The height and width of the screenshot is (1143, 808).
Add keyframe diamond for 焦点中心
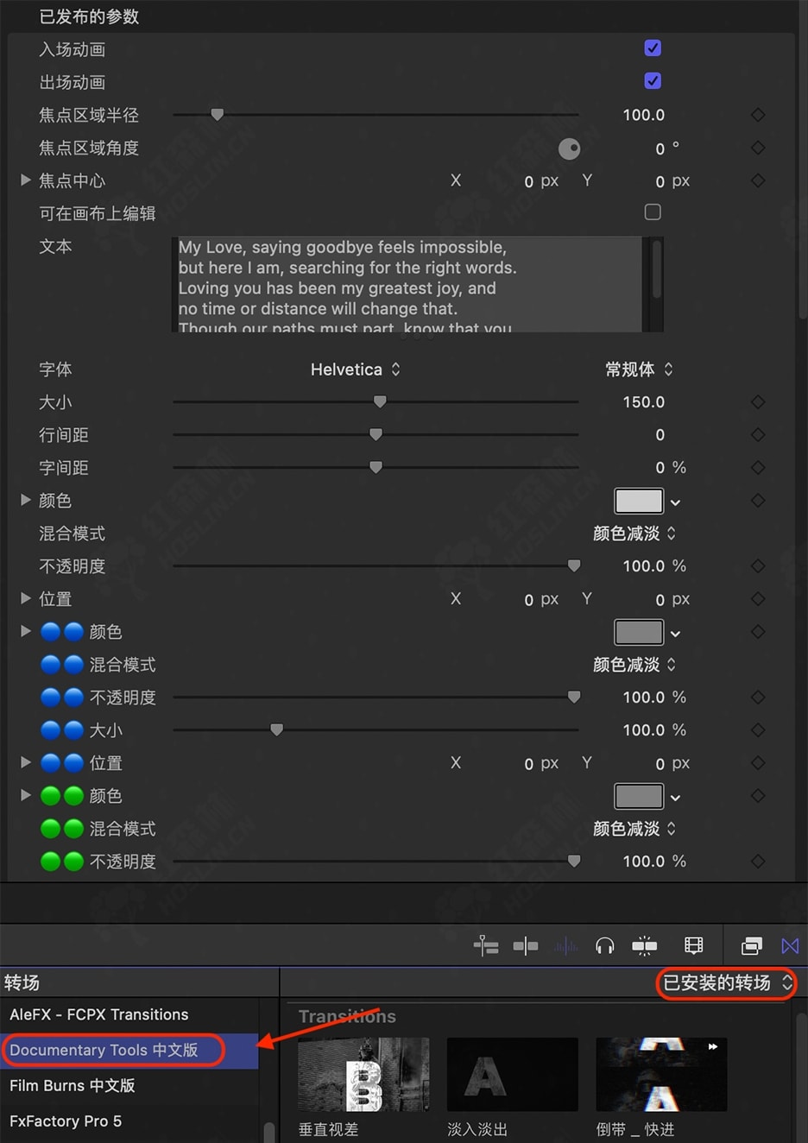[758, 180]
